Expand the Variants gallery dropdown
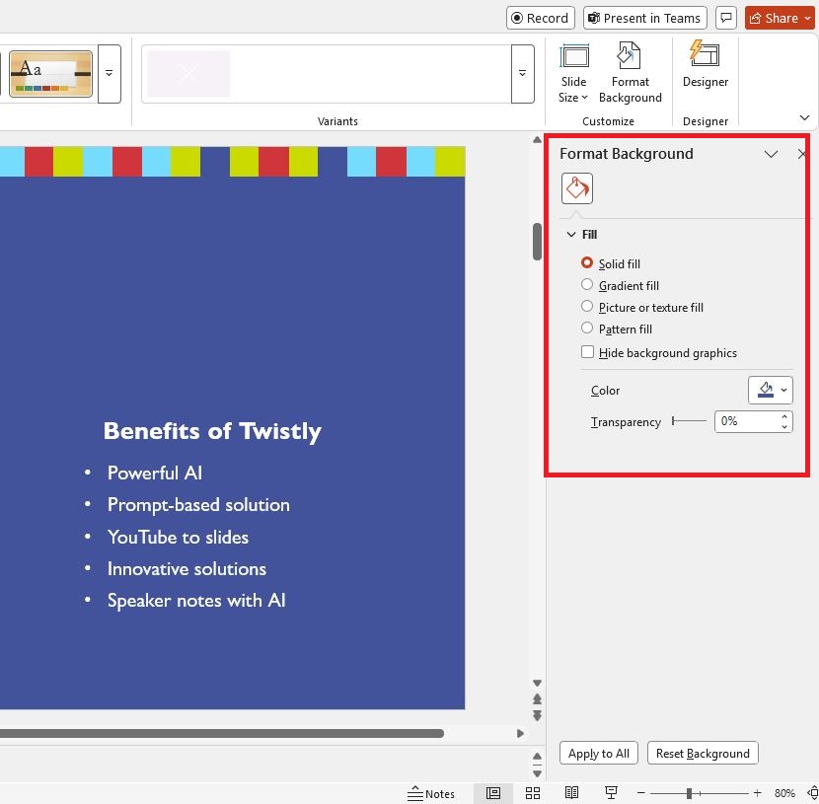Image resolution: width=819 pixels, height=804 pixels. tap(522, 74)
